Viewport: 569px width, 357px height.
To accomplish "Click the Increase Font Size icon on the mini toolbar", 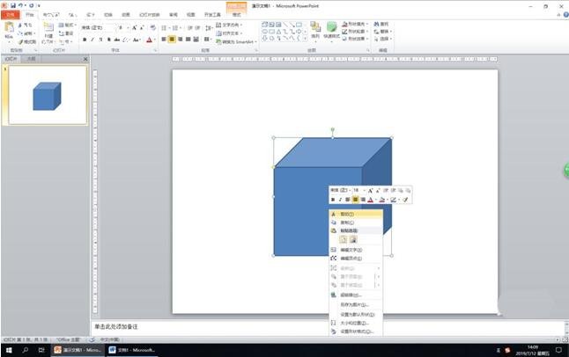I will pos(370,191).
